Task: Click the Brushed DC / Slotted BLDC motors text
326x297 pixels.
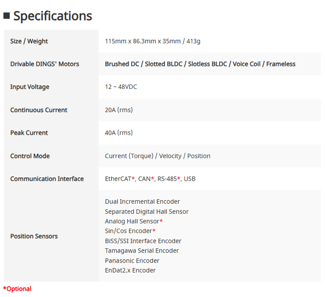Action: pos(200,64)
